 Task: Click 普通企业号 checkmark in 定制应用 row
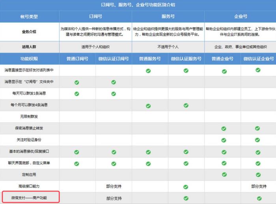tap(224, 174)
